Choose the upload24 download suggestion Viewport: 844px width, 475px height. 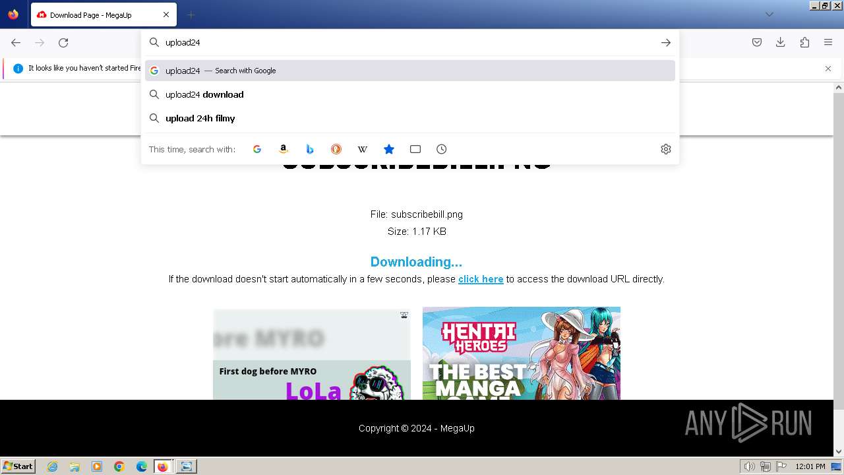pos(410,94)
